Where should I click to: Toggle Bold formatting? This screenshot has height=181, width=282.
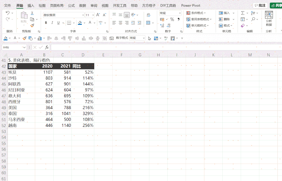pos(46,23)
